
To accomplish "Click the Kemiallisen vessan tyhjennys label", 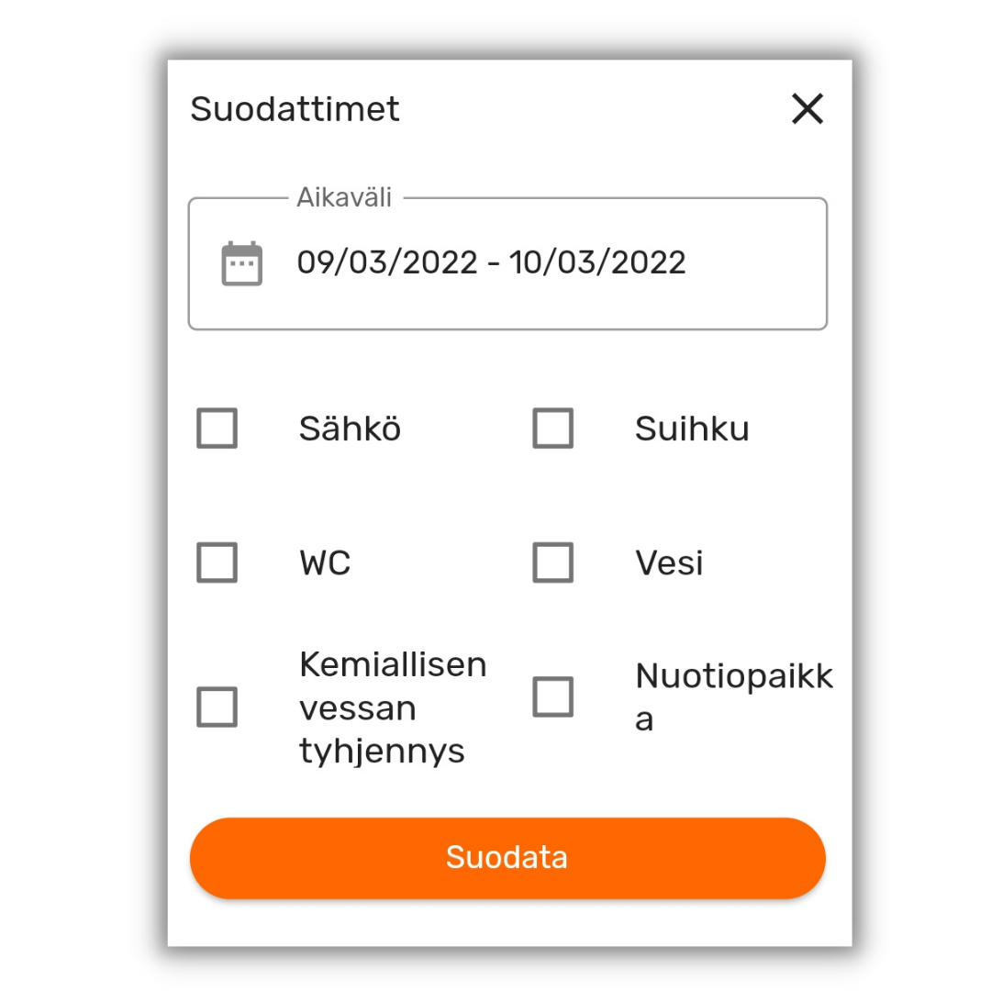I will point(392,707).
